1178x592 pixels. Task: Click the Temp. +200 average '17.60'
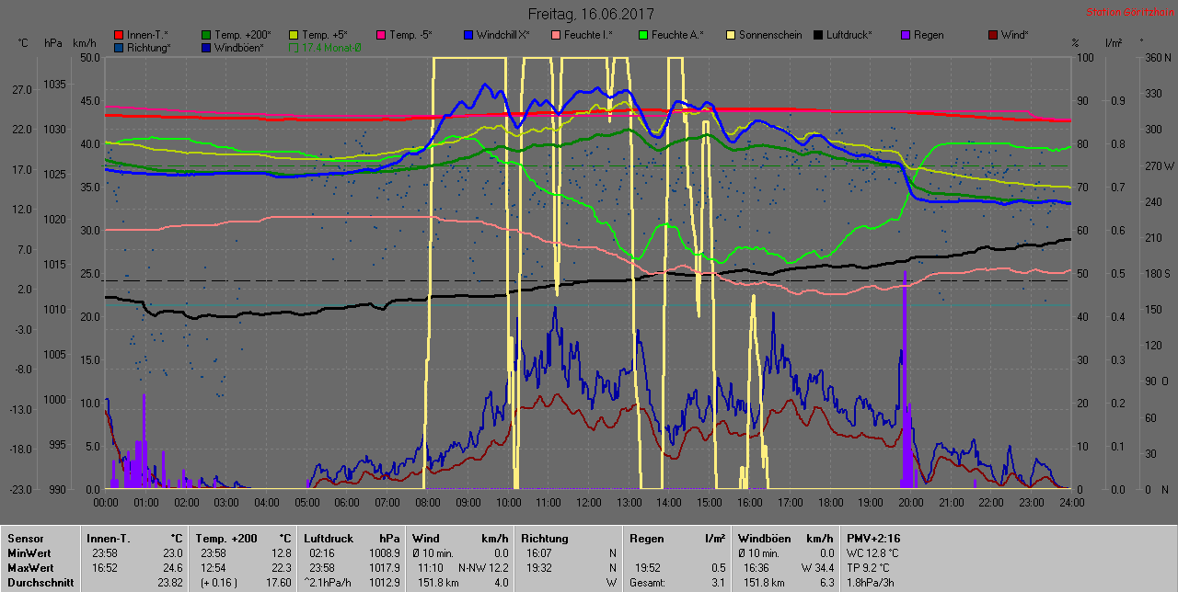278,583
